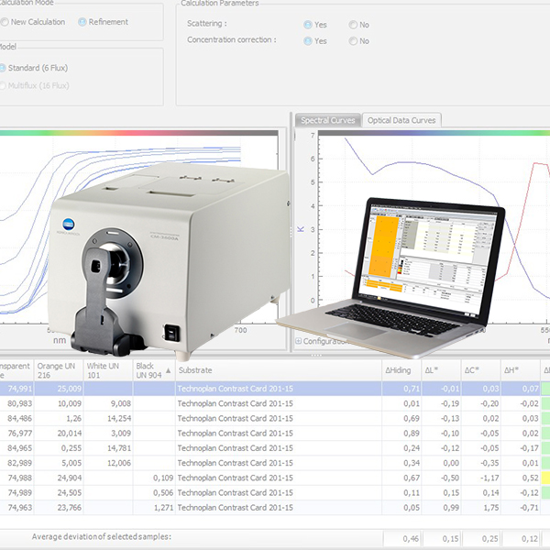Enable Concentration correction with Yes
The height and width of the screenshot is (550, 550).
[307, 41]
